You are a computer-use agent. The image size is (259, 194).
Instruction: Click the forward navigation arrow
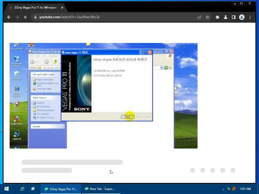(17, 17)
